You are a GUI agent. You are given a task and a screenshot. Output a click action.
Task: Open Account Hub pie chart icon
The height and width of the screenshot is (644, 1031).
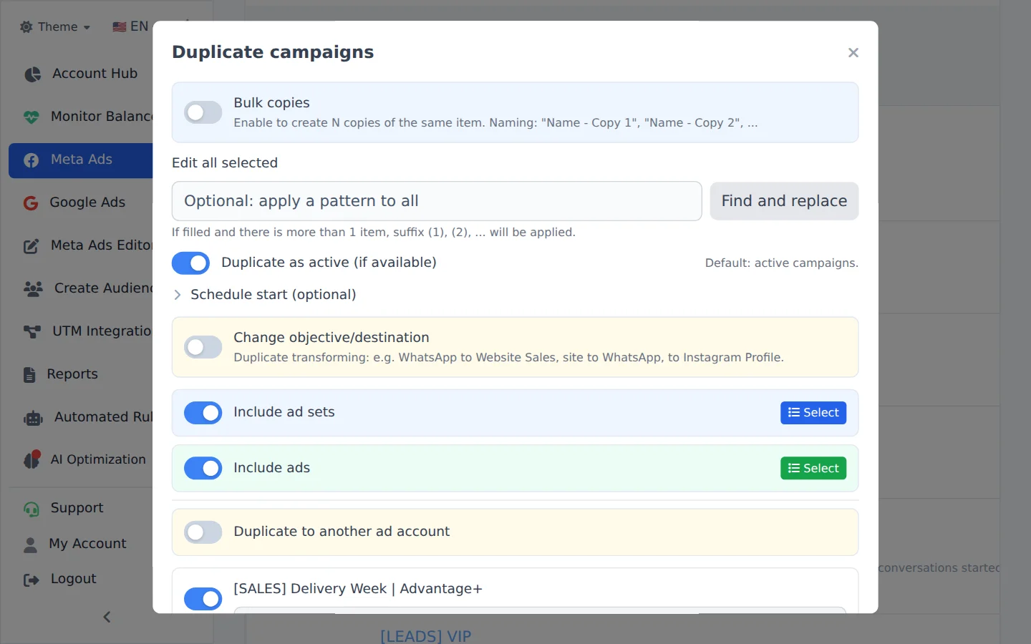[x=32, y=74]
